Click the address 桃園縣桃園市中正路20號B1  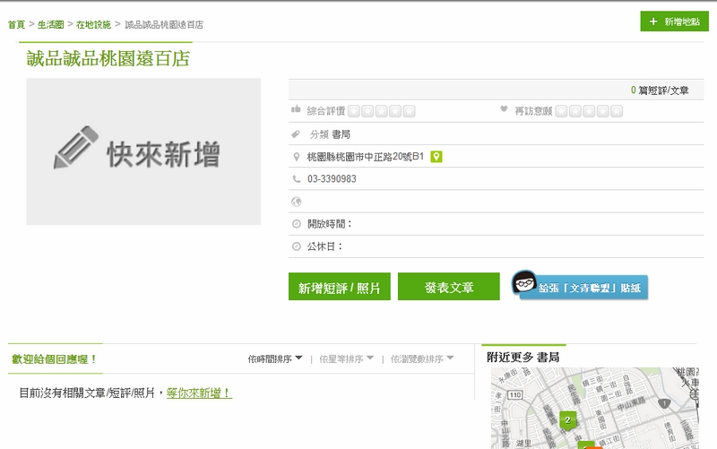[x=366, y=157]
